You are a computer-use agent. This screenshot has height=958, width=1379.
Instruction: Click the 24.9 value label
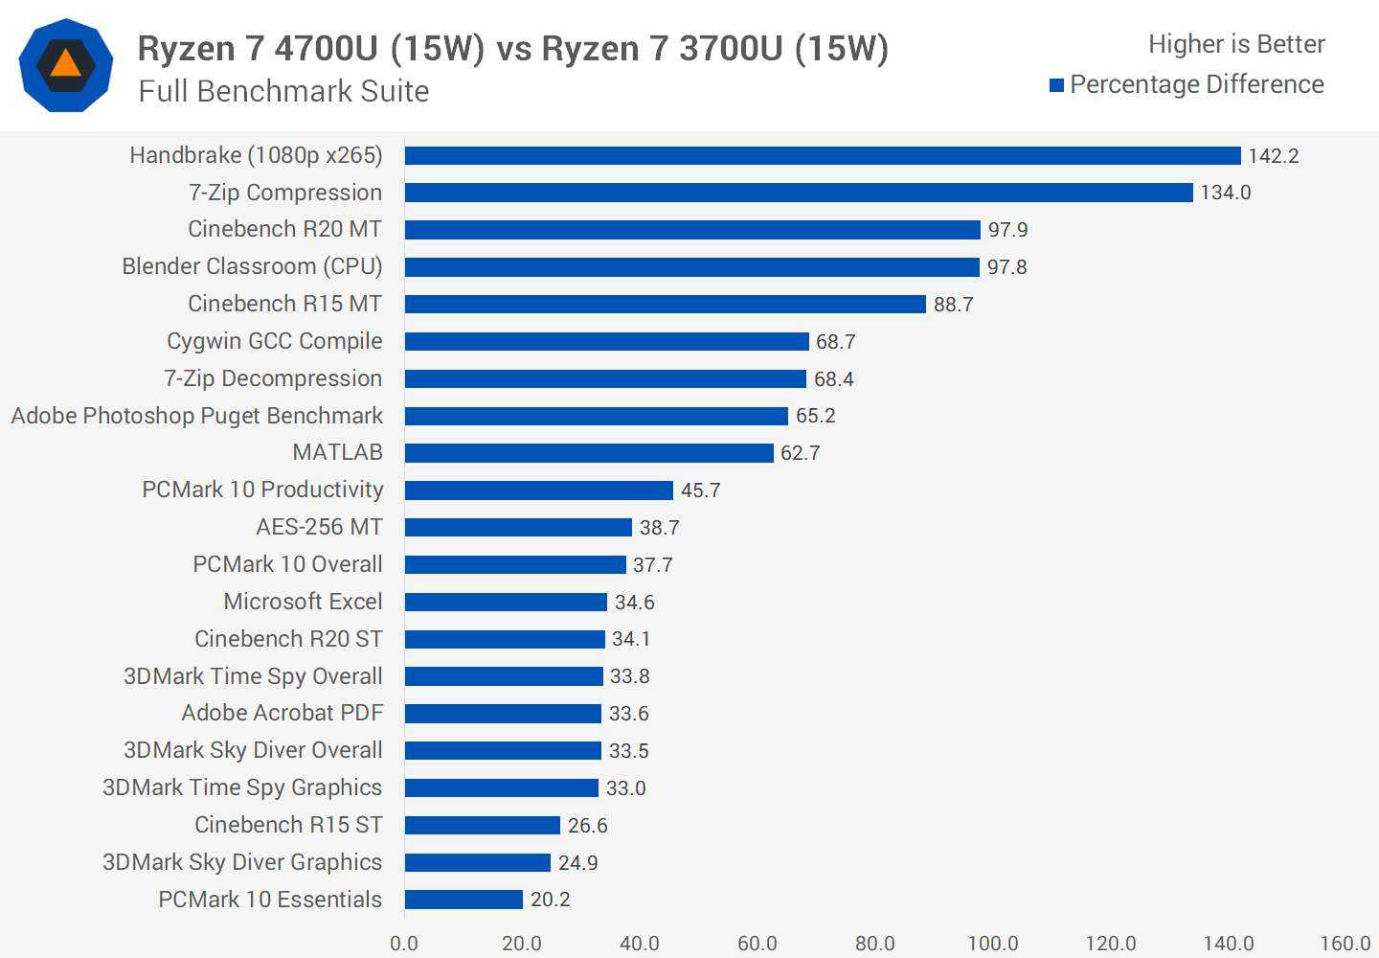point(578,863)
